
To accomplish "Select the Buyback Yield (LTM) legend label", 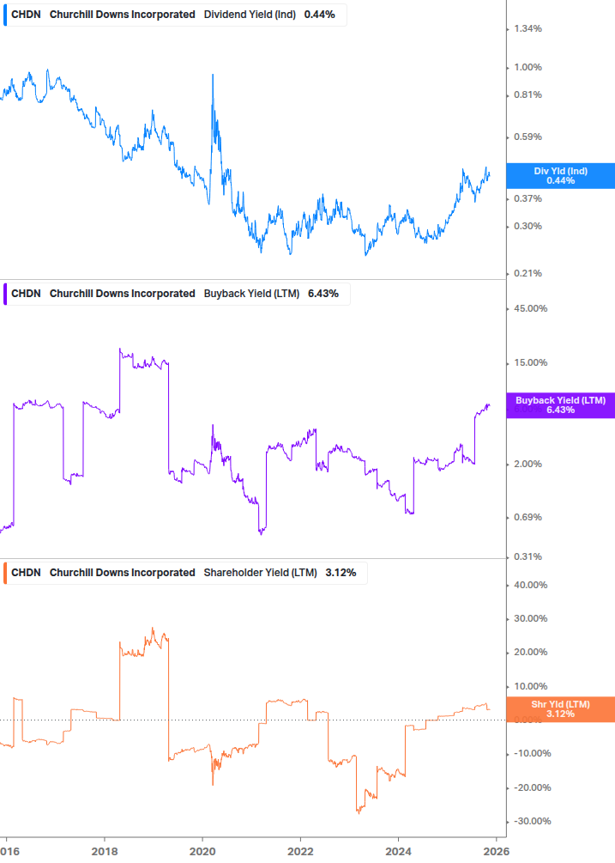I will [251, 294].
